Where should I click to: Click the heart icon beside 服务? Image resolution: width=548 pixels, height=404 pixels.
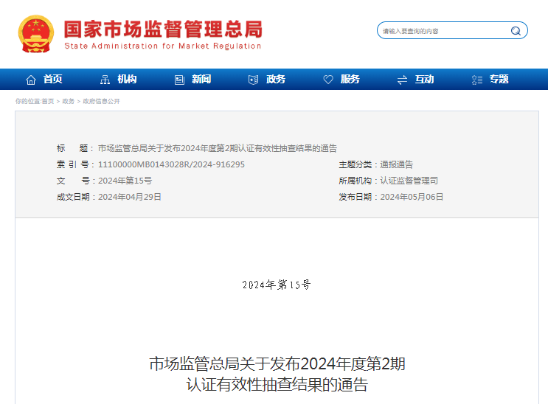(328, 80)
